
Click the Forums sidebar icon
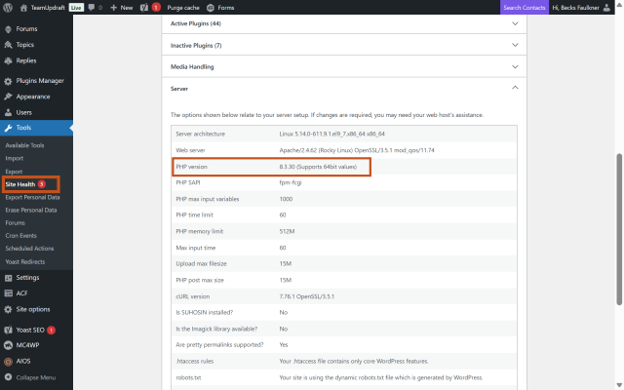(8, 29)
